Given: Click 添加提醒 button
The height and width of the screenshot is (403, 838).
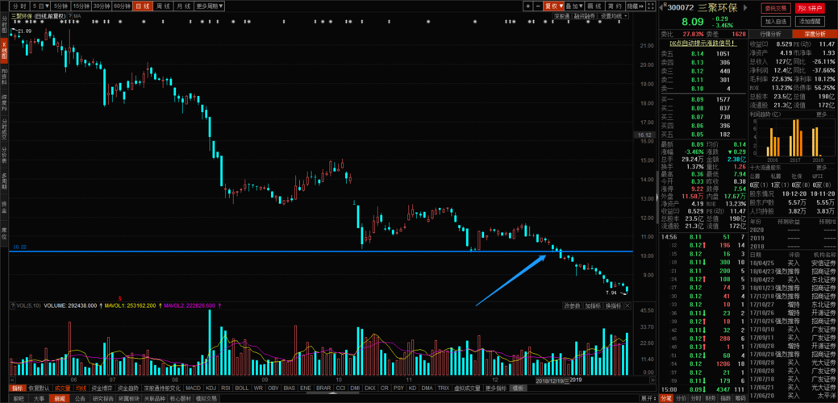Looking at the screenshot, I should coord(809,21).
